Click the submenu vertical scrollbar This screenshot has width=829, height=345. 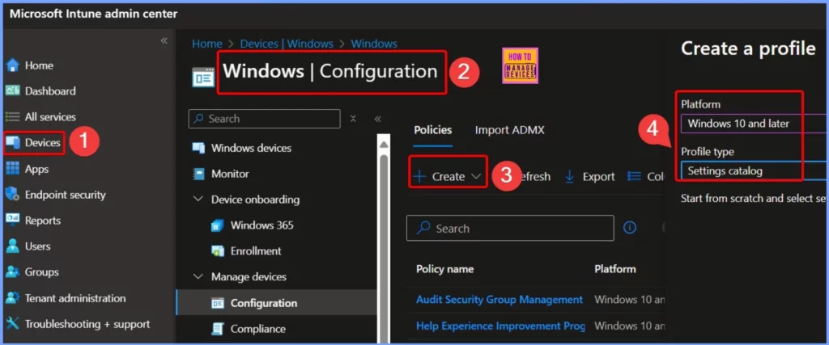click(383, 238)
